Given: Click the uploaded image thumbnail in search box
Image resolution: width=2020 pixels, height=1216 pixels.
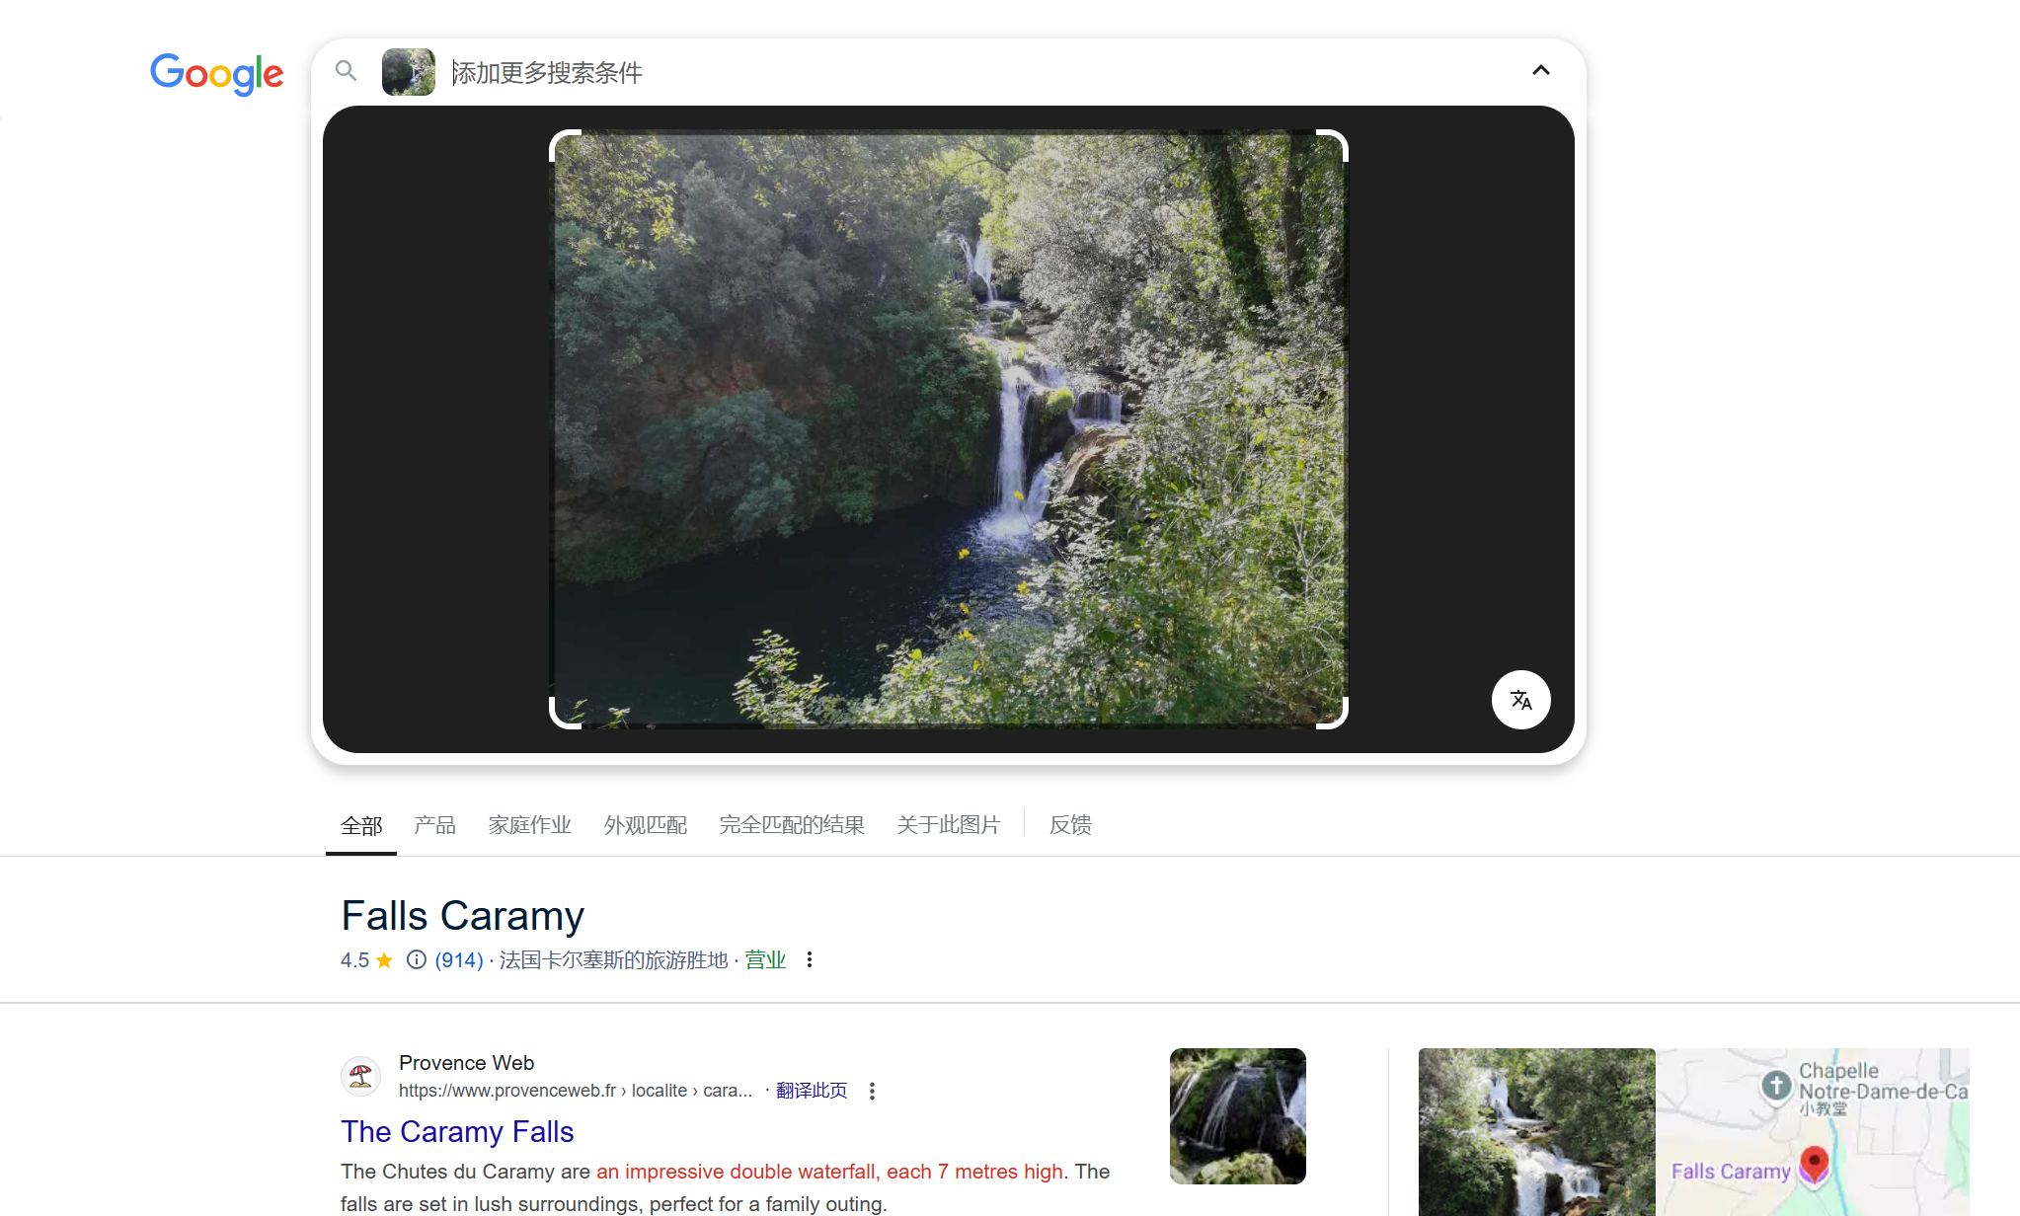Looking at the screenshot, I should (408, 72).
